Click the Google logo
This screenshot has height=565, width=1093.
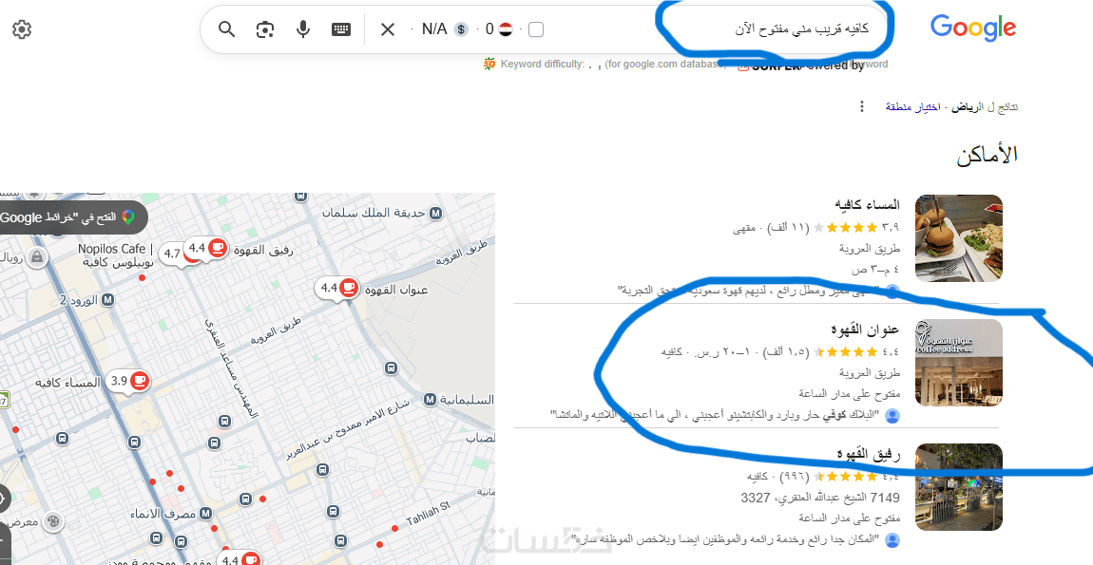(x=973, y=28)
